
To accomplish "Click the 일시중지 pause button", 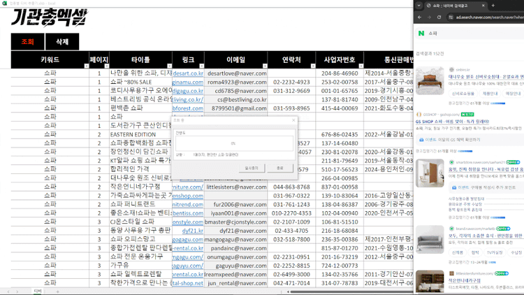I will [252, 168].
